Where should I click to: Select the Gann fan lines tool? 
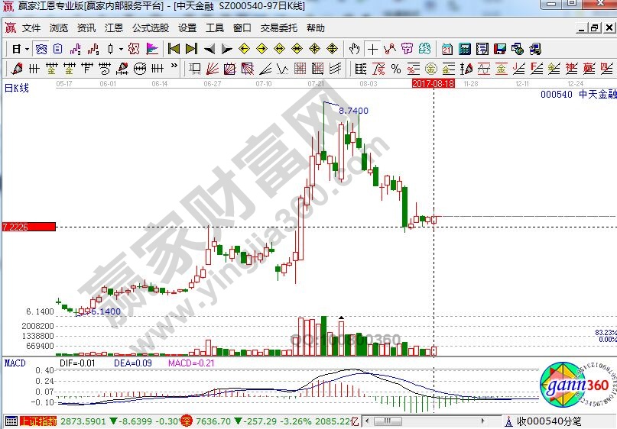click(x=213, y=69)
